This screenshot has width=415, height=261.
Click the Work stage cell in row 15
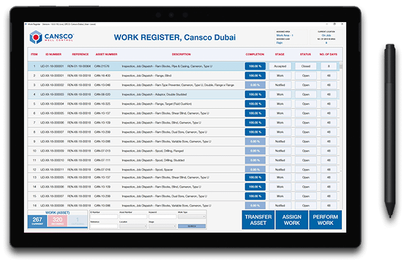click(x=280, y=196)
